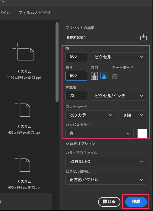Open the カンバスカラー 白 dropdown
Viewport: 153px width, 211px height.
[100, 134]
